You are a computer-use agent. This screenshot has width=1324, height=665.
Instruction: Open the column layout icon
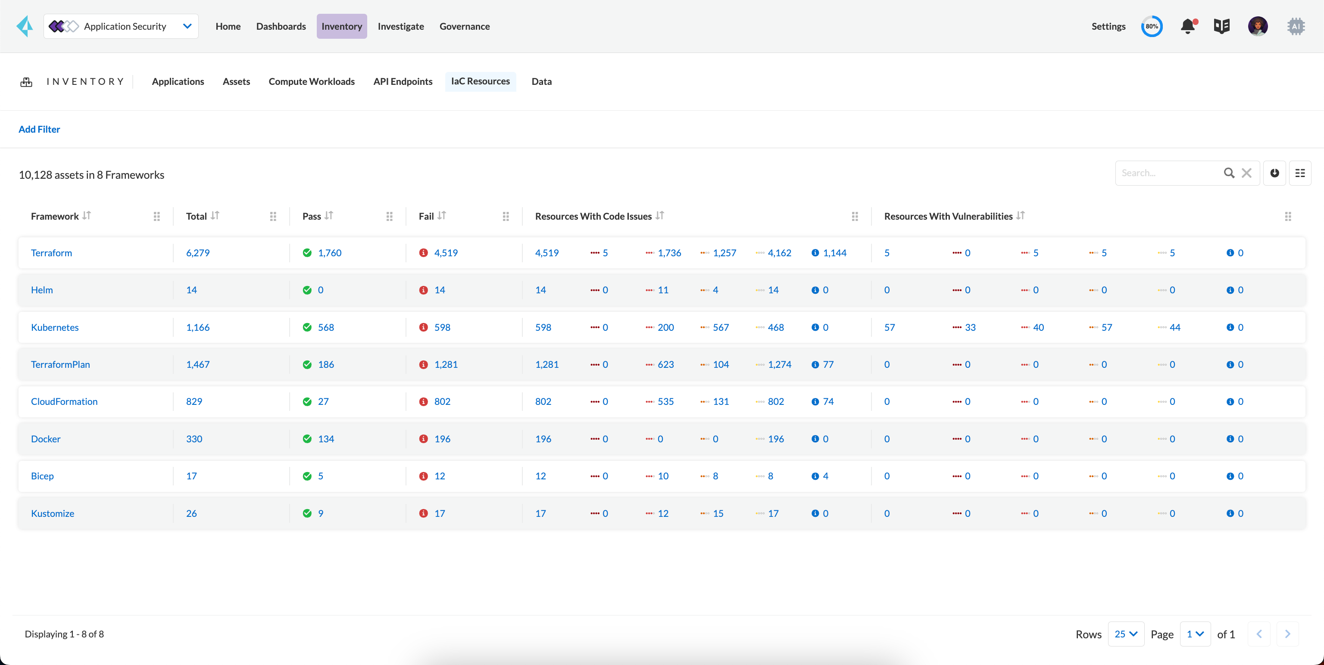point(1300,173)
